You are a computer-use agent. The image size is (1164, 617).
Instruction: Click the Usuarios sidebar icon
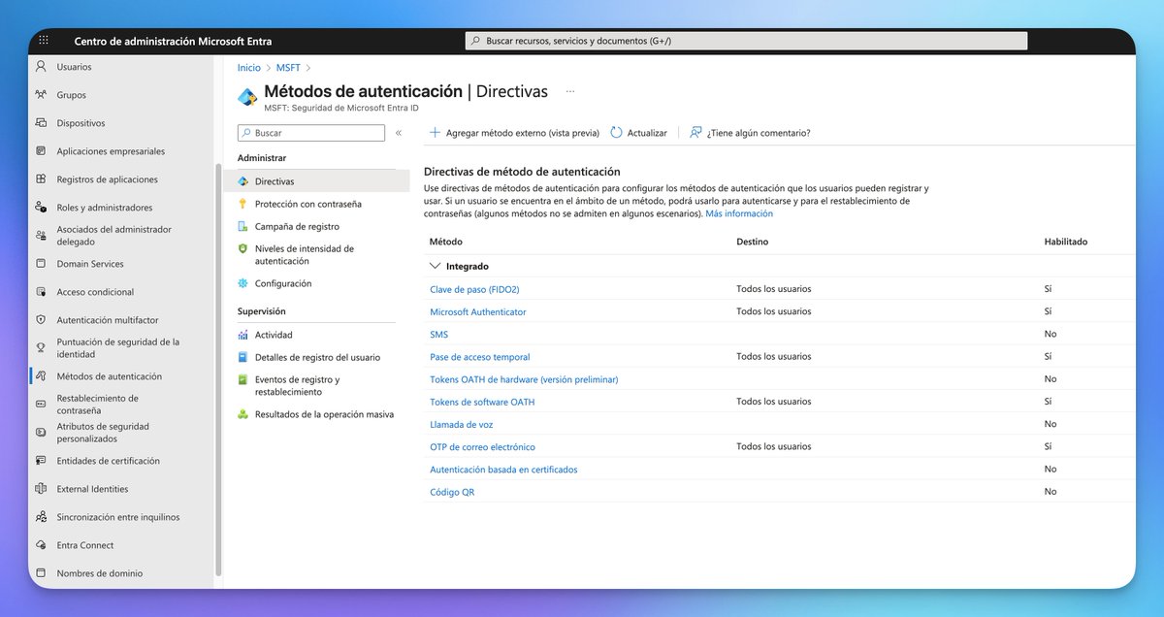41,67
